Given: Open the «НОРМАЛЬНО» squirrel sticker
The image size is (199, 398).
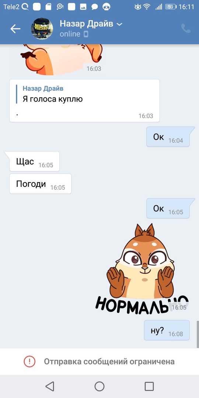Looking at the screenshot, I should point(142,269).
